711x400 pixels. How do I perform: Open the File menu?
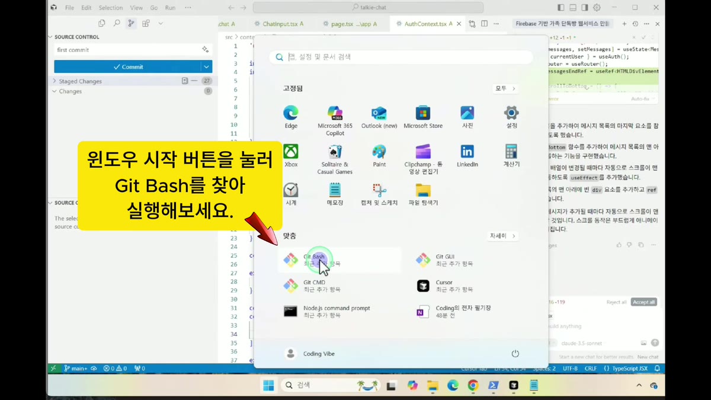tap(69, 8)
